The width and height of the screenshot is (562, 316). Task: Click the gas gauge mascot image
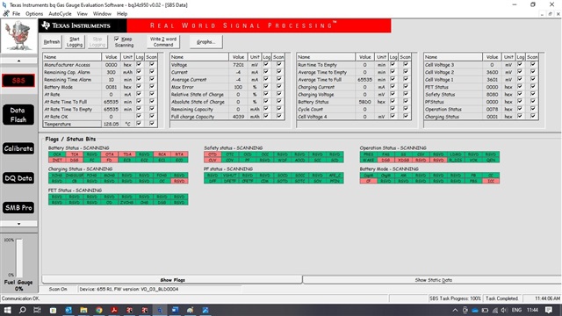(18, 36)
